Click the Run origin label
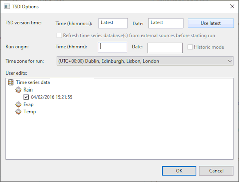 click(x=17, y=47)
